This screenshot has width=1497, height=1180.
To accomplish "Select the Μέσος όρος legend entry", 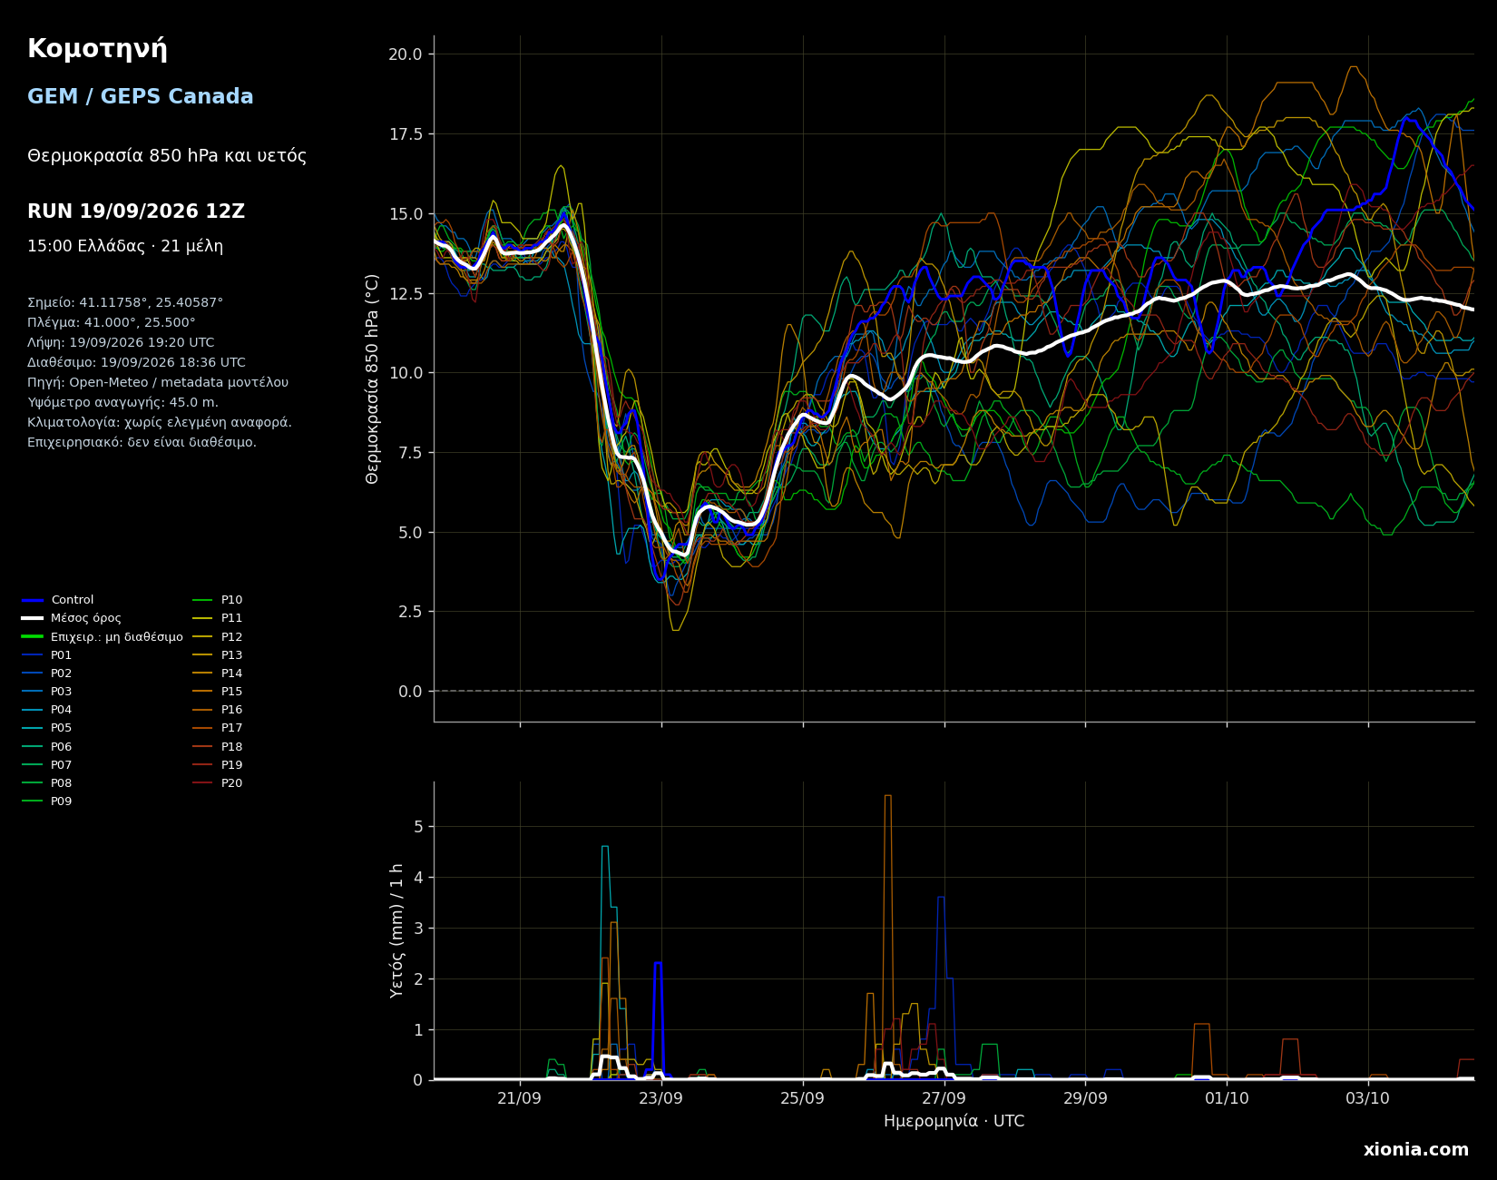I will [x=72, y=618].
